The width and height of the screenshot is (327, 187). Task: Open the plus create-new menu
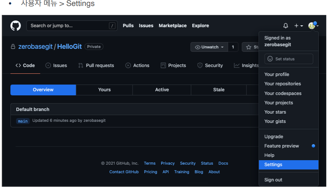[x=298, y=26]
